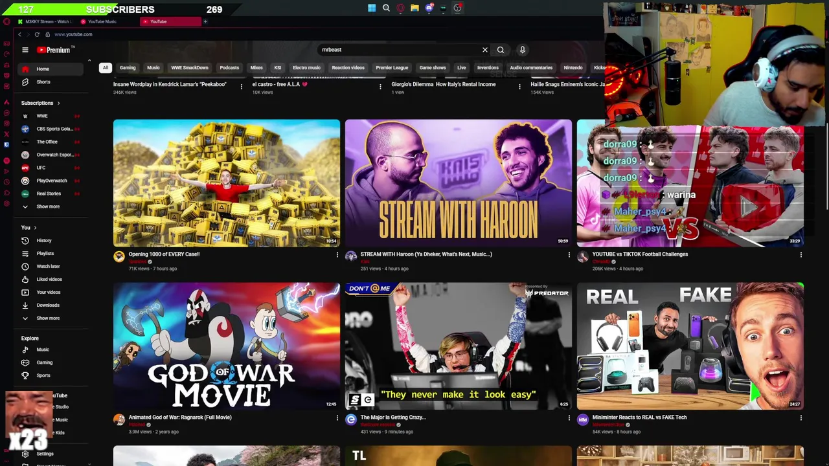Select the Premier League filter chip
The height and width of the screenshot is (466, 829).
pyautogui.click(x=392, y=67)
